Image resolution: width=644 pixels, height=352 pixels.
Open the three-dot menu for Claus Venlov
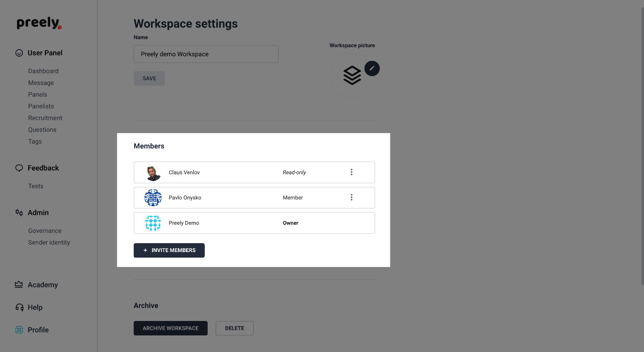(x=351, y=172)
